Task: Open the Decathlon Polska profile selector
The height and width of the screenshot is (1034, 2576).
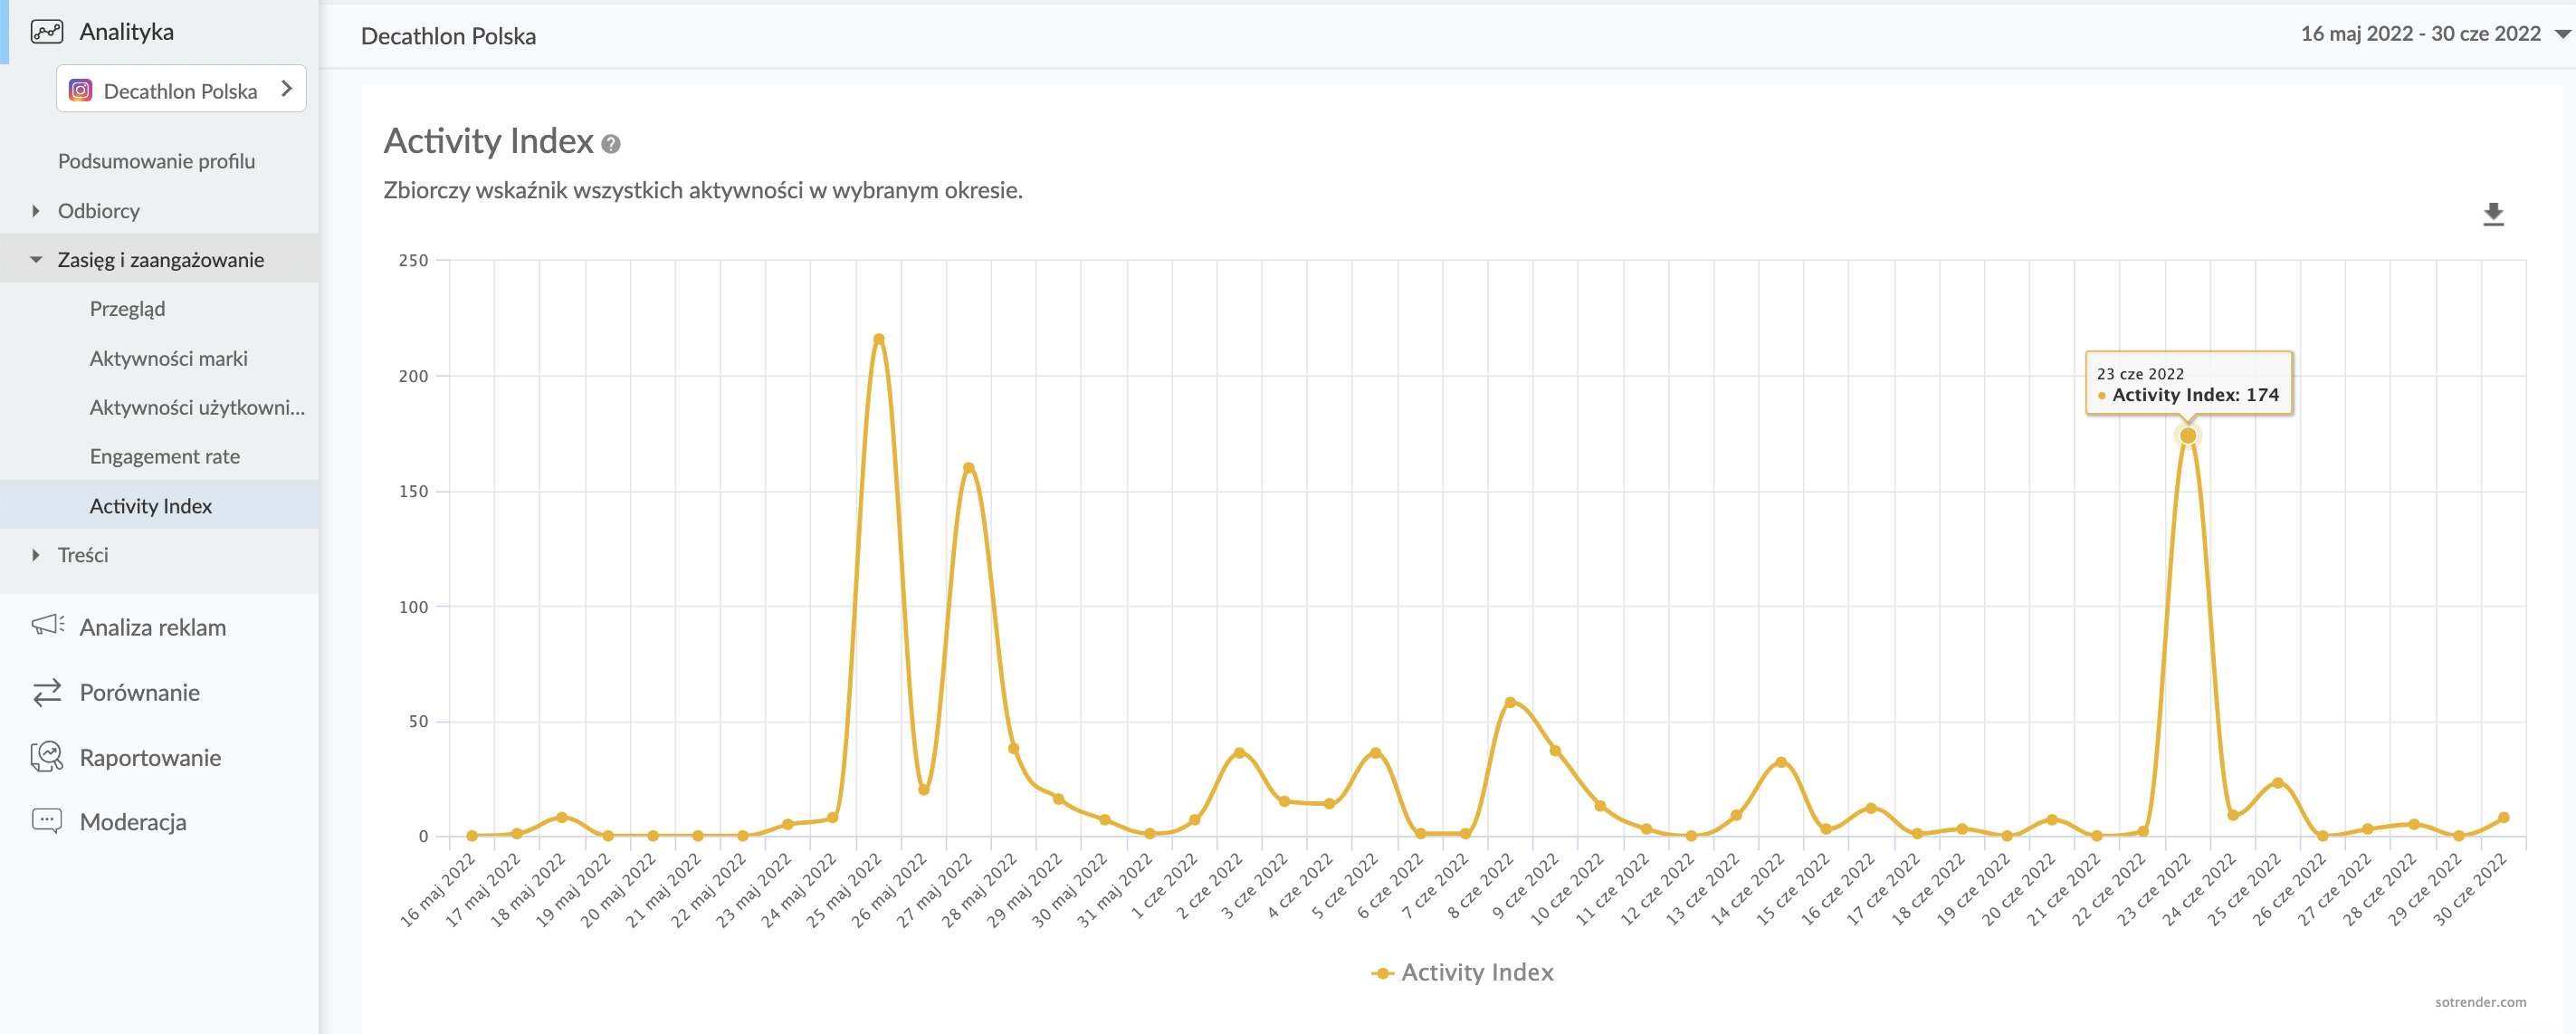Action: (181, 90)
